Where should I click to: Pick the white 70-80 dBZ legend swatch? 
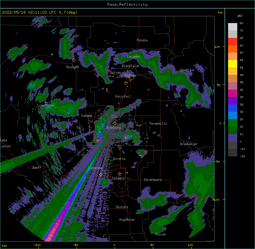click(x=233, y=27)
